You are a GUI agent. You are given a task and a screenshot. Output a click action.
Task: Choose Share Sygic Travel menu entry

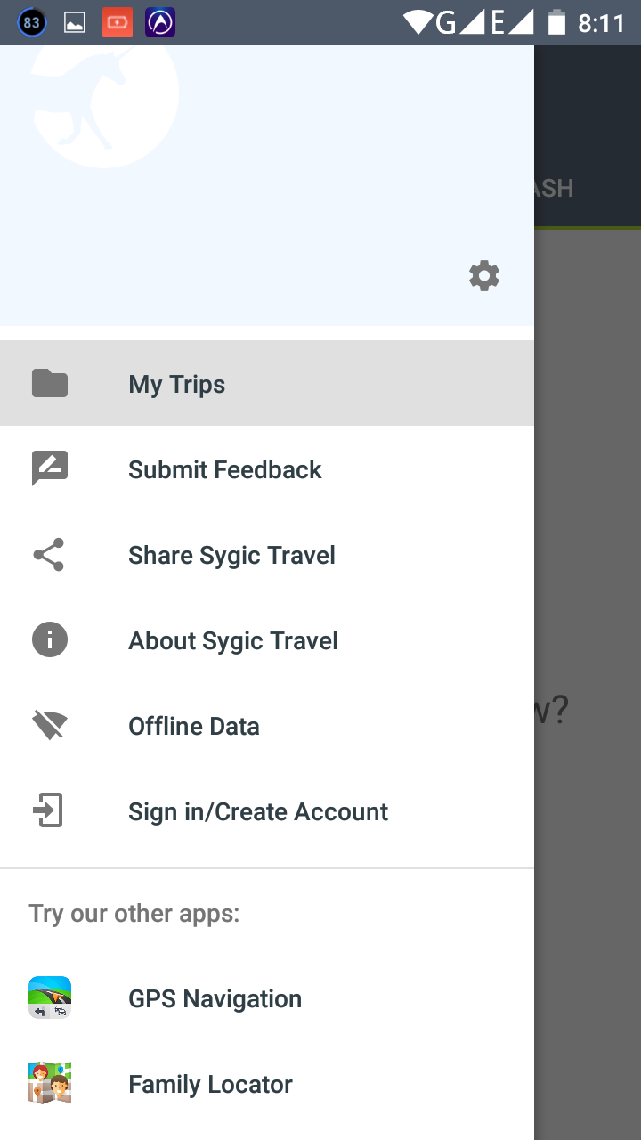point(231,556)
